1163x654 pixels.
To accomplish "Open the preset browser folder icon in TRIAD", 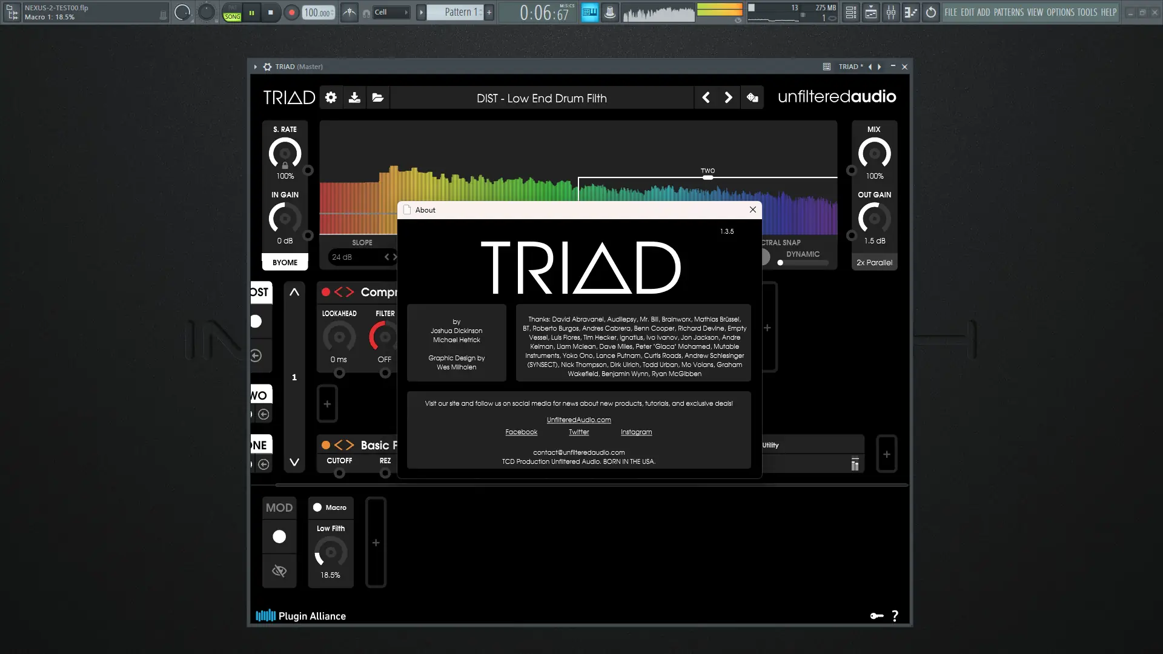I will pyautogui.click(x=377, y=97).
